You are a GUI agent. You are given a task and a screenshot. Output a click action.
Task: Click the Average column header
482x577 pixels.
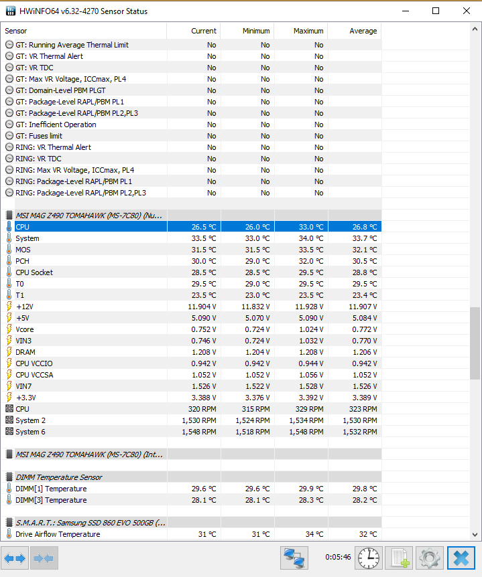355,31
